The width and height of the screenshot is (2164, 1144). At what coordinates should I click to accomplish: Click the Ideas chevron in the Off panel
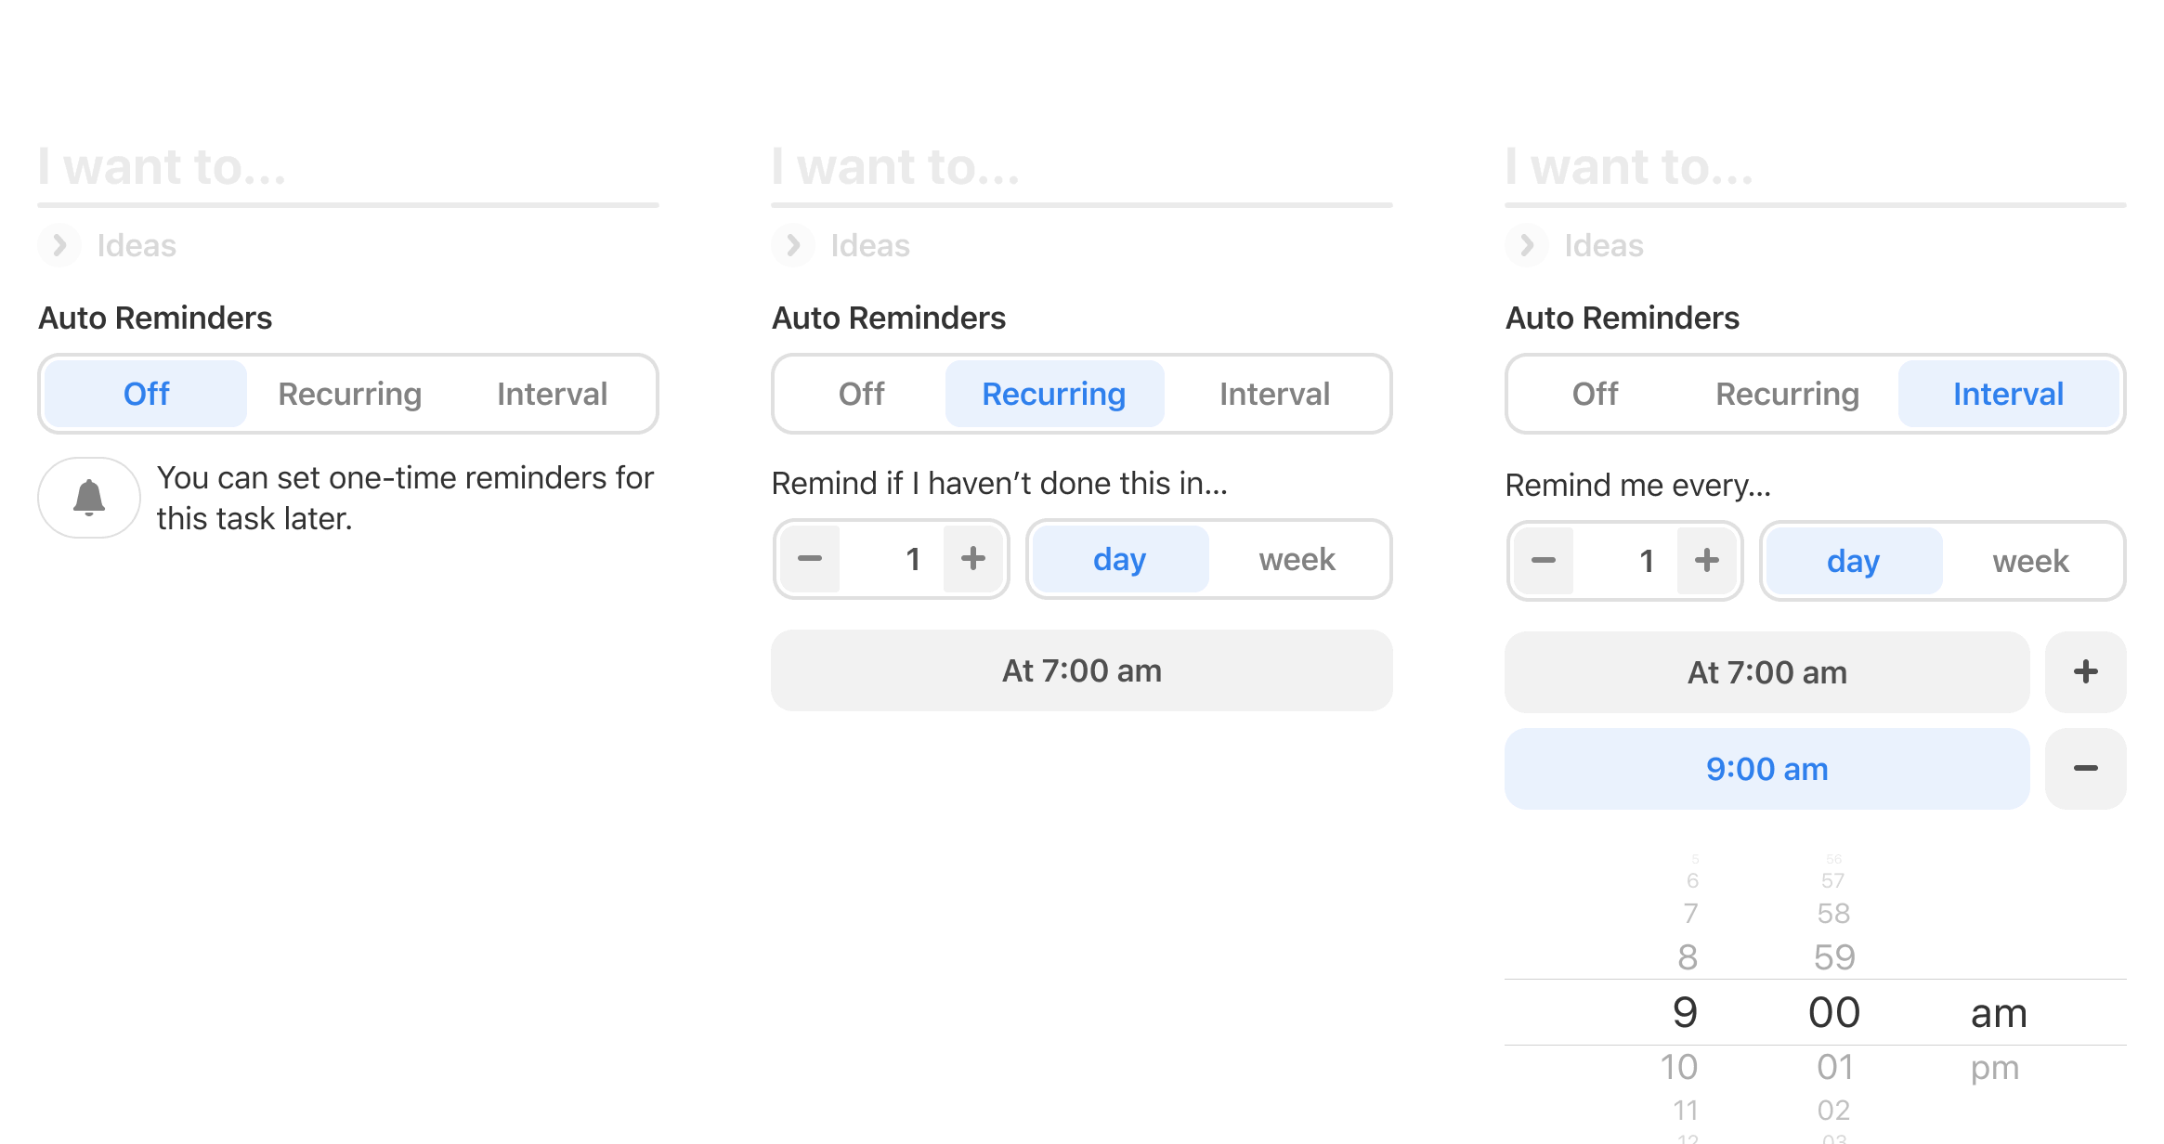[59, 245]
